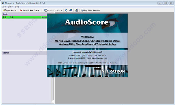Click the blue help book icon
The height and width of the screenshot is (105, 175).
pyautogui.click(x=71, y=10)
